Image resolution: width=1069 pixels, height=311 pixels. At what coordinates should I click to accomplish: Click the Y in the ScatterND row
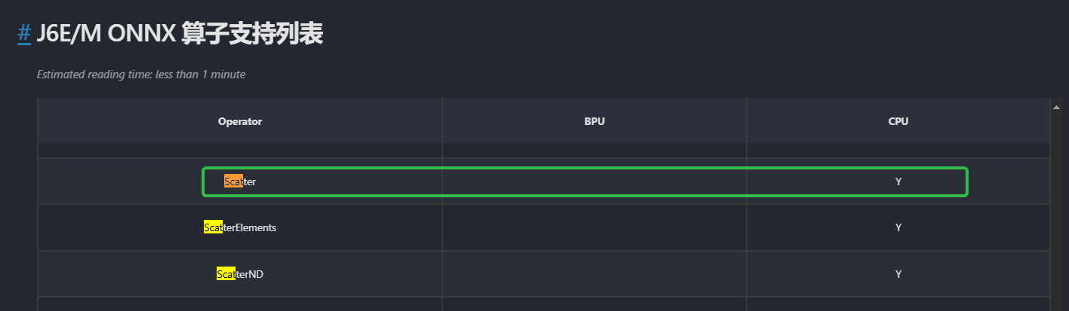pos(898,274)
